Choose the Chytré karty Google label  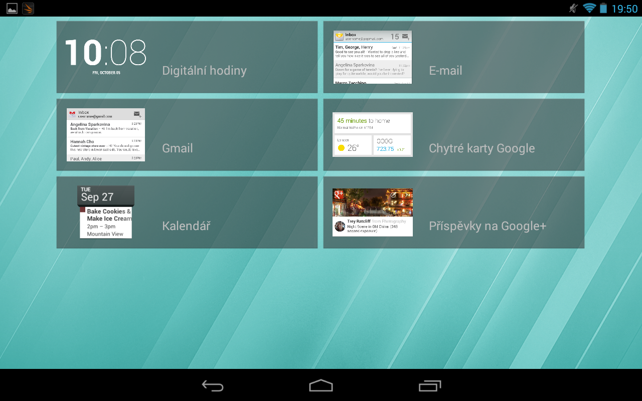point(482,148)
